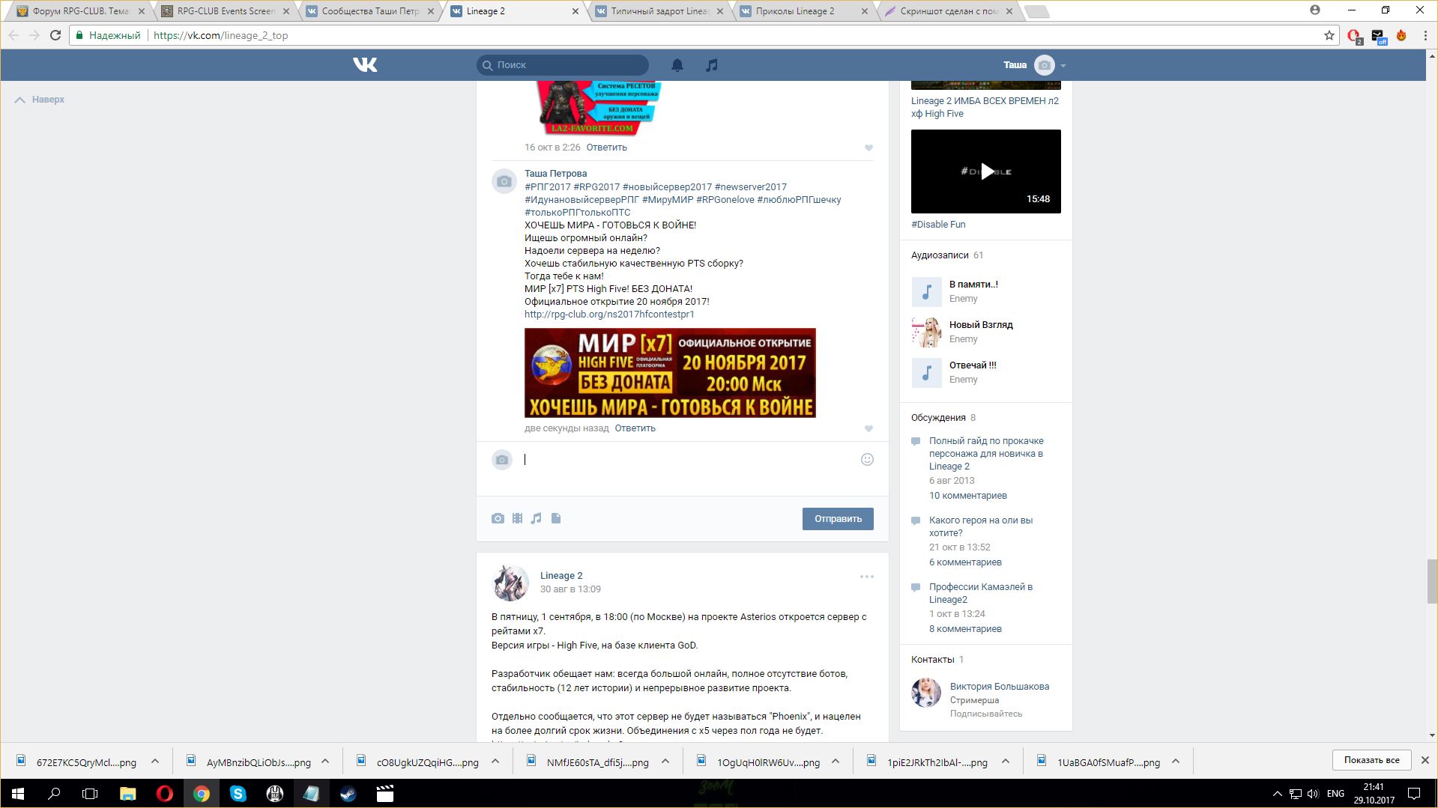Play the Отвечай !!! audio track
The width and height of the screenshot is (1438, 808).
[x=926, y=373]
